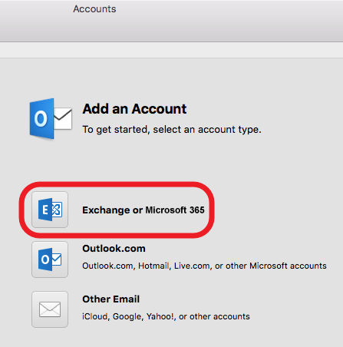Click the large Outlook logo
This screenshot has width=343, height=347.
(51, 119)
